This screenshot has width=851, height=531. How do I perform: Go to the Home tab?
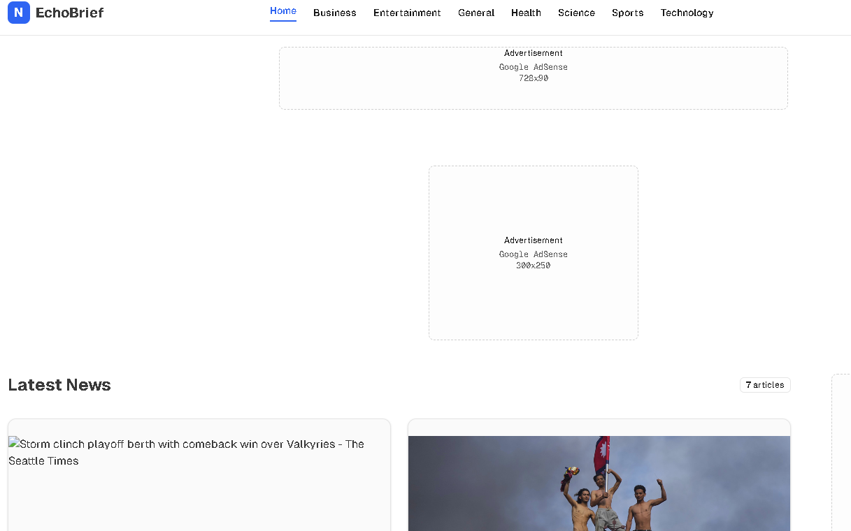click(x=283, y=11)
